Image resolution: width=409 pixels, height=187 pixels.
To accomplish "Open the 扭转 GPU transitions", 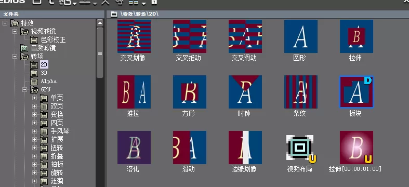I will point(57,148).
